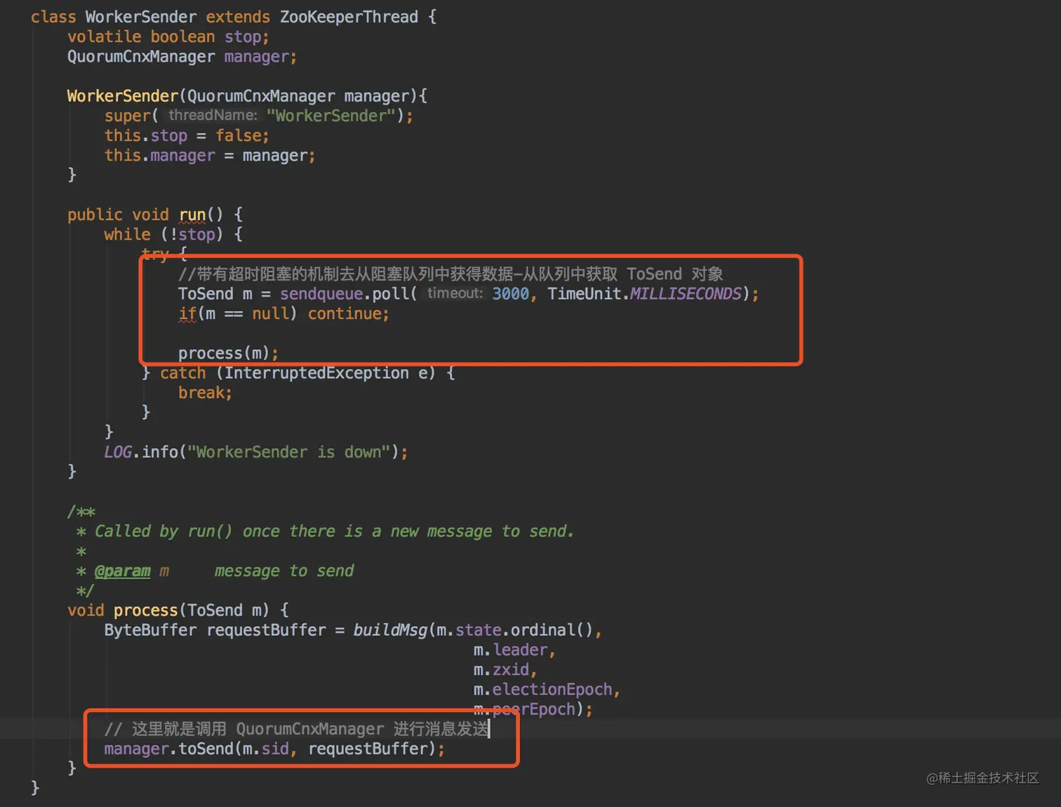Image resolution: width=1061 pixels, height=807 pixels.
Task: Click the "WorkerSender" string literal in super call
Action: tap(331, 116)
